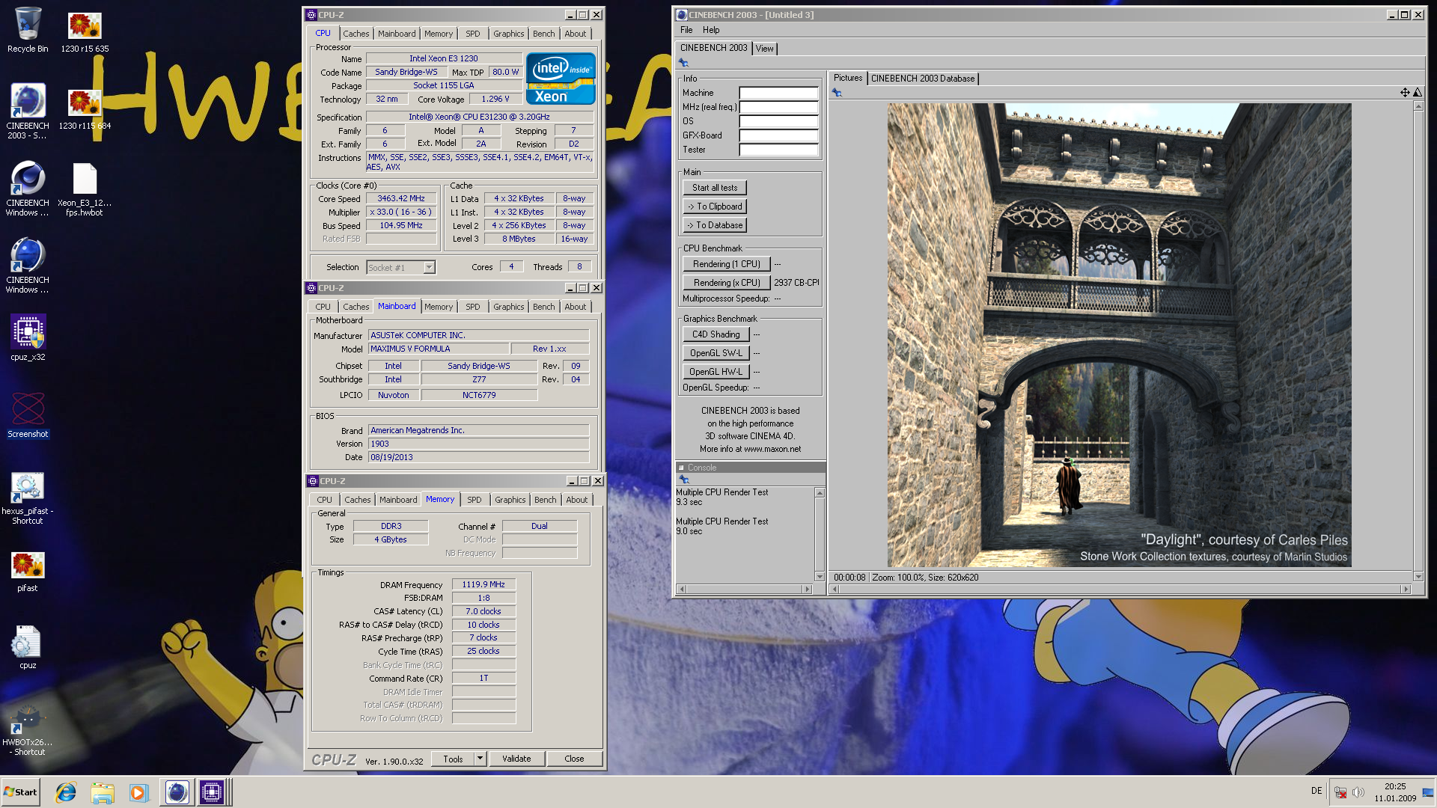
Task: Click the DE language indicator in tray
Action: (x=1317, y=791)
